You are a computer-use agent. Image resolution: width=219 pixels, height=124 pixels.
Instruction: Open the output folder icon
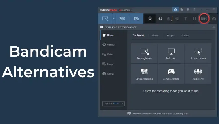click(182, 9)
